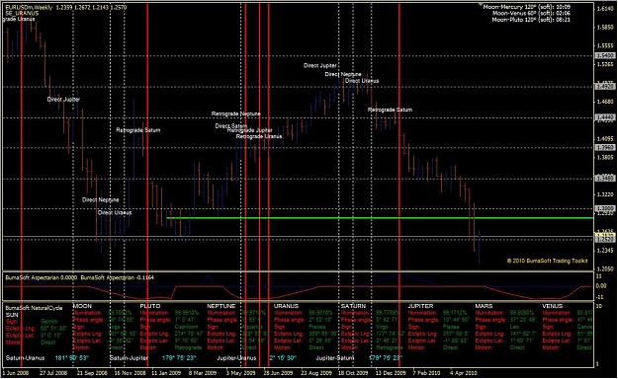The image size is (618, 379).
Task: Click the NEPTUNE column heading
Action: tap(221, 306)
